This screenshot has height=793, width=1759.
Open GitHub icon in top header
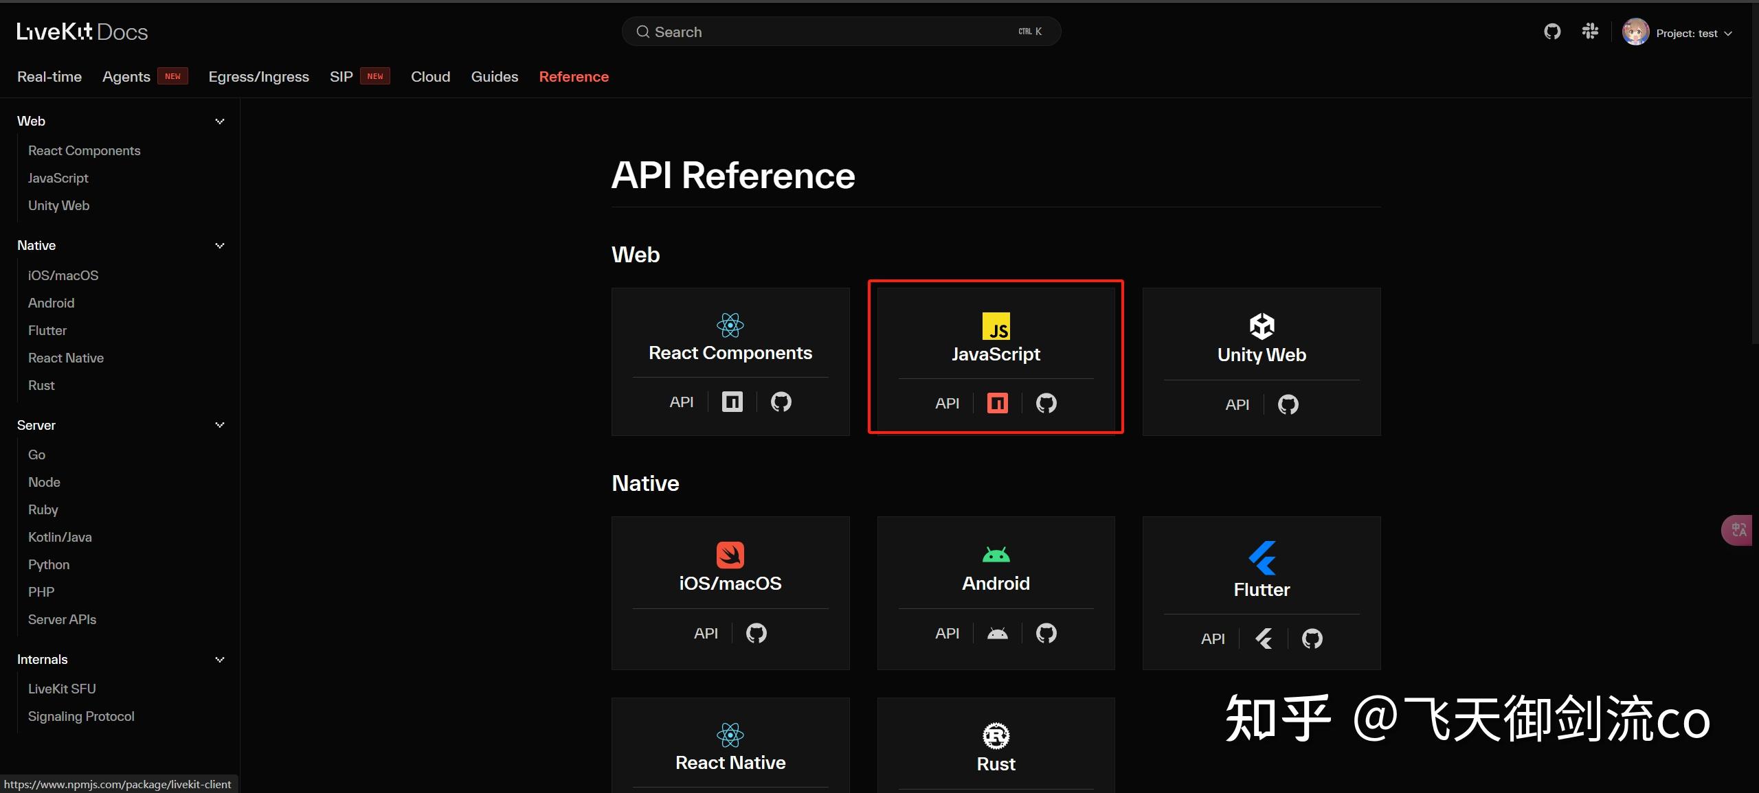pyautogui.click(x=1552, y=32)
